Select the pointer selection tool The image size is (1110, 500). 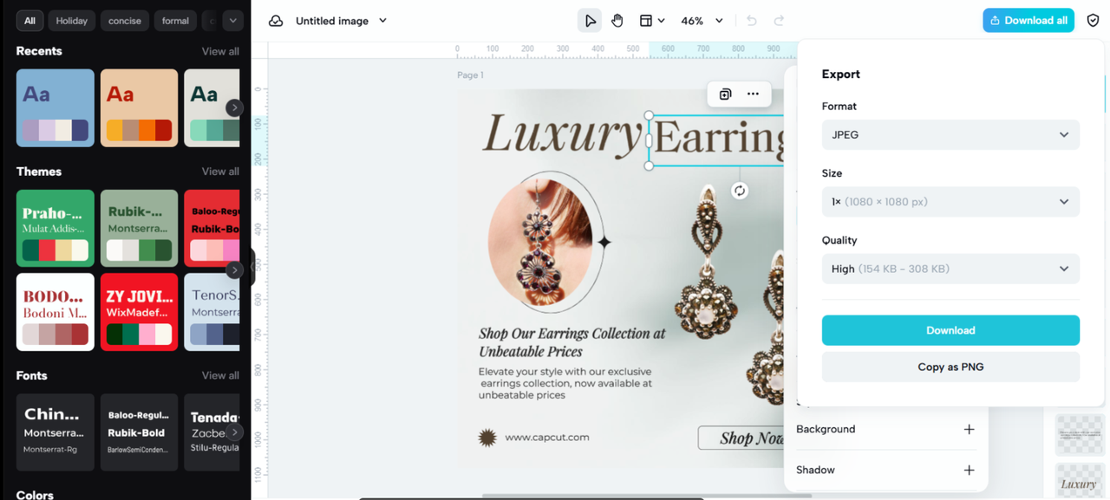click(x=590, y=21)
